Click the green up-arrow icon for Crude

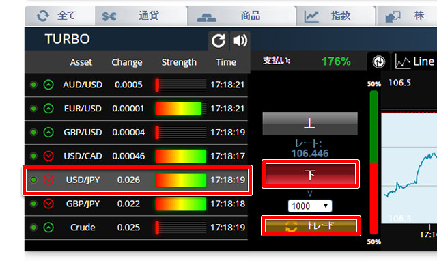click(x=48, y=228)
